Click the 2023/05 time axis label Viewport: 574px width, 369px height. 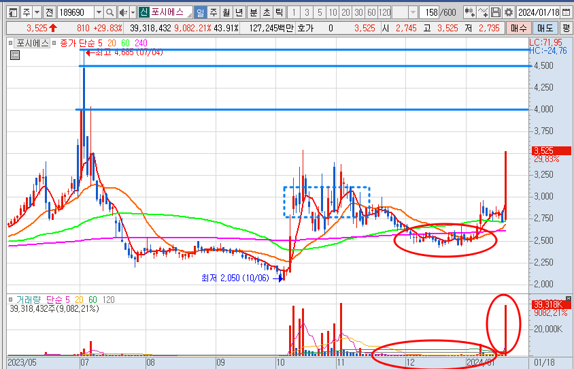[22, 362]
